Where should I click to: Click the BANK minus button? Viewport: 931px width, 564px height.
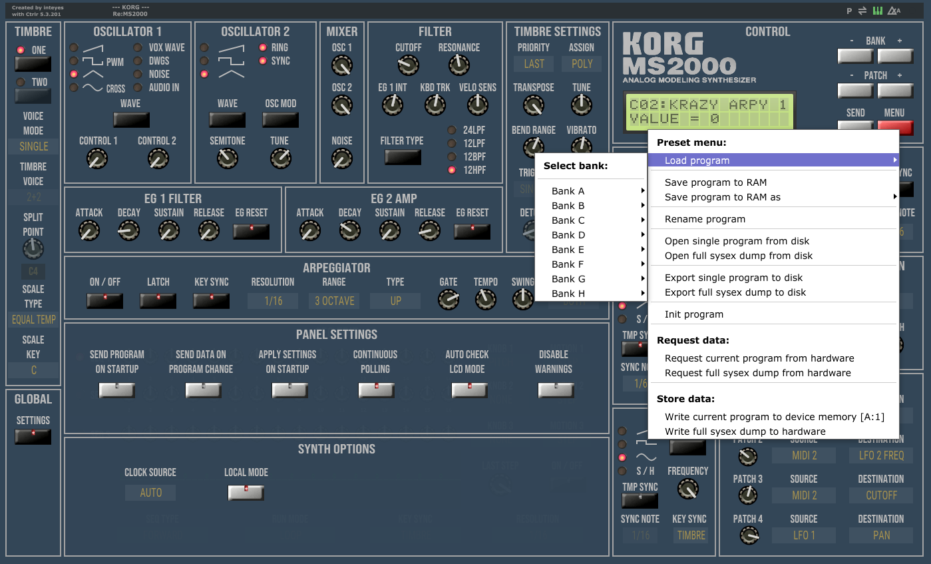855,56
